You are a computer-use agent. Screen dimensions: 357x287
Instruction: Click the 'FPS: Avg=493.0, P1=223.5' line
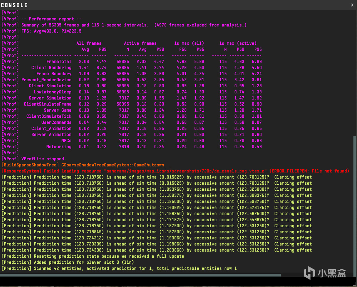(41, 31)
